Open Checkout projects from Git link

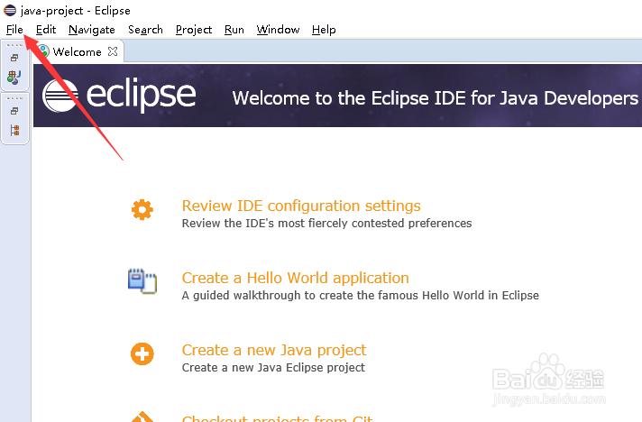[x=277, y=418]
